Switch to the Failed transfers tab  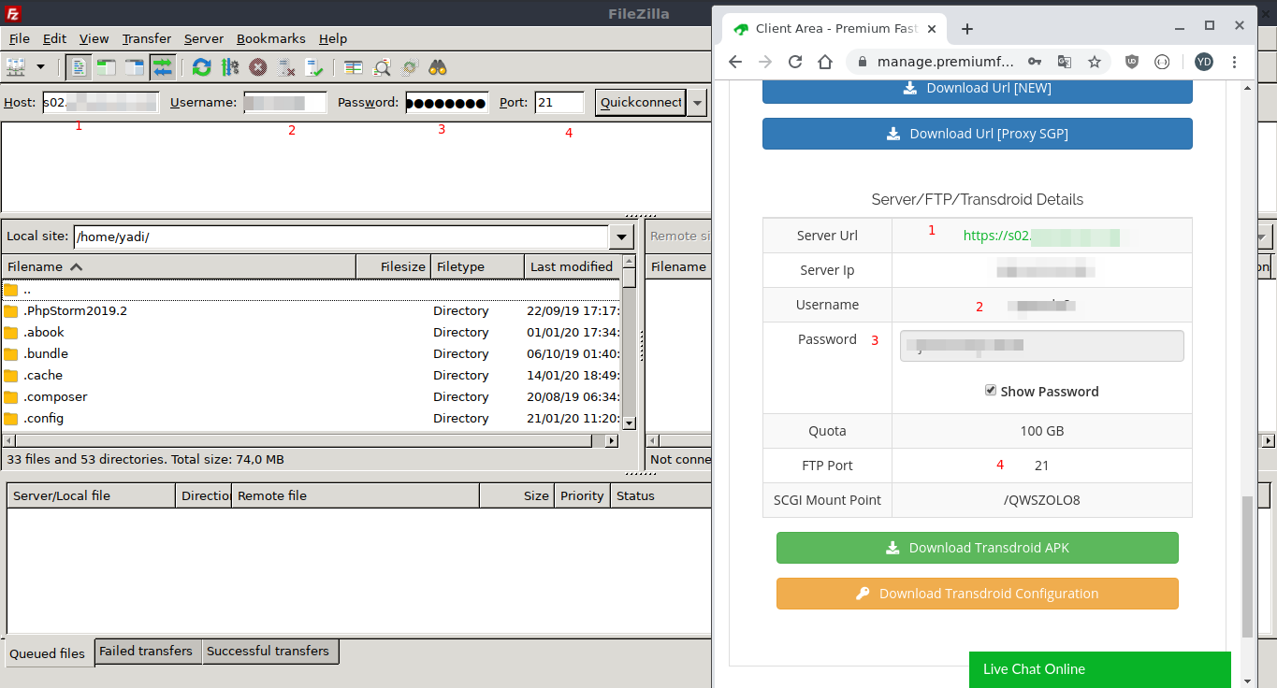146,651
